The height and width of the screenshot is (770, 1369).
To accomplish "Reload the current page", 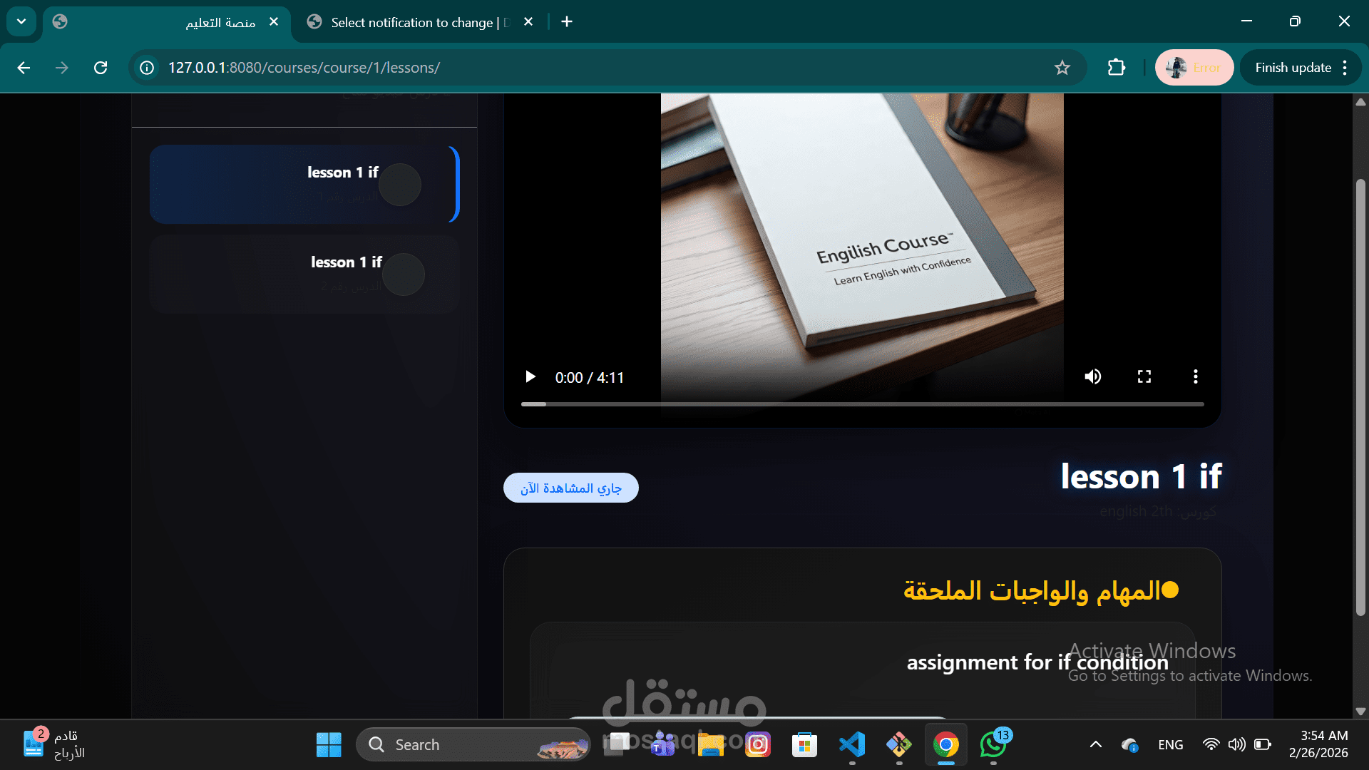I will [x=101, y=68].
